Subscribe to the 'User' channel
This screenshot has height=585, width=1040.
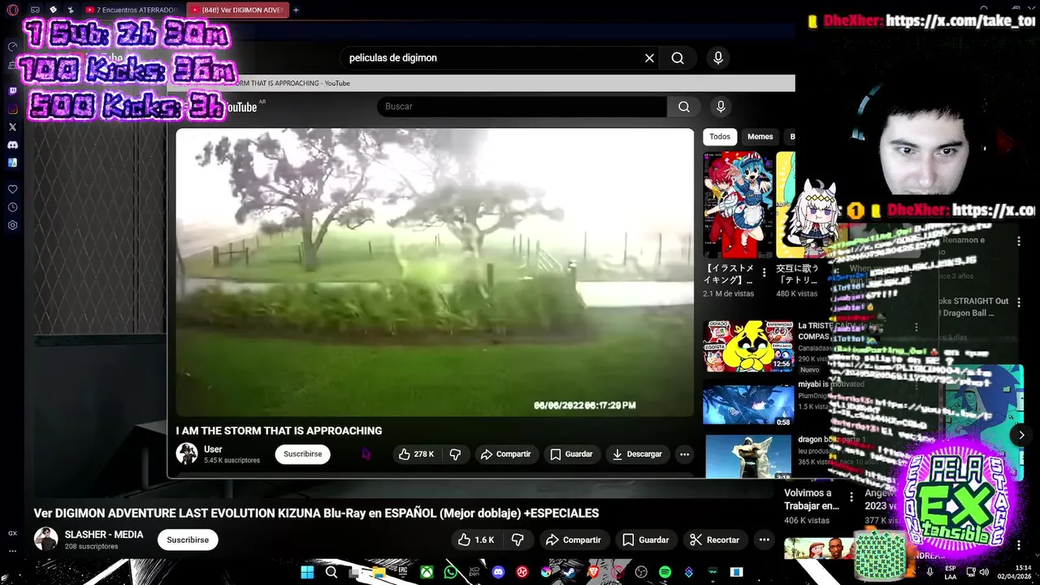coord(302,454)
